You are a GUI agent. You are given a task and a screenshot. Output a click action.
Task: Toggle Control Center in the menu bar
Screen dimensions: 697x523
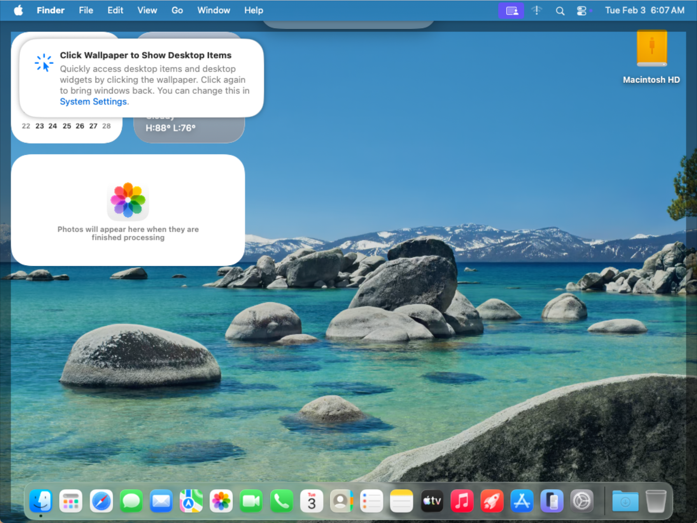click(581, 11)
